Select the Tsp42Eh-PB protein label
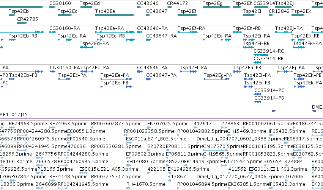The width and height of the screenshot is (323, 190). click(247, 68)
